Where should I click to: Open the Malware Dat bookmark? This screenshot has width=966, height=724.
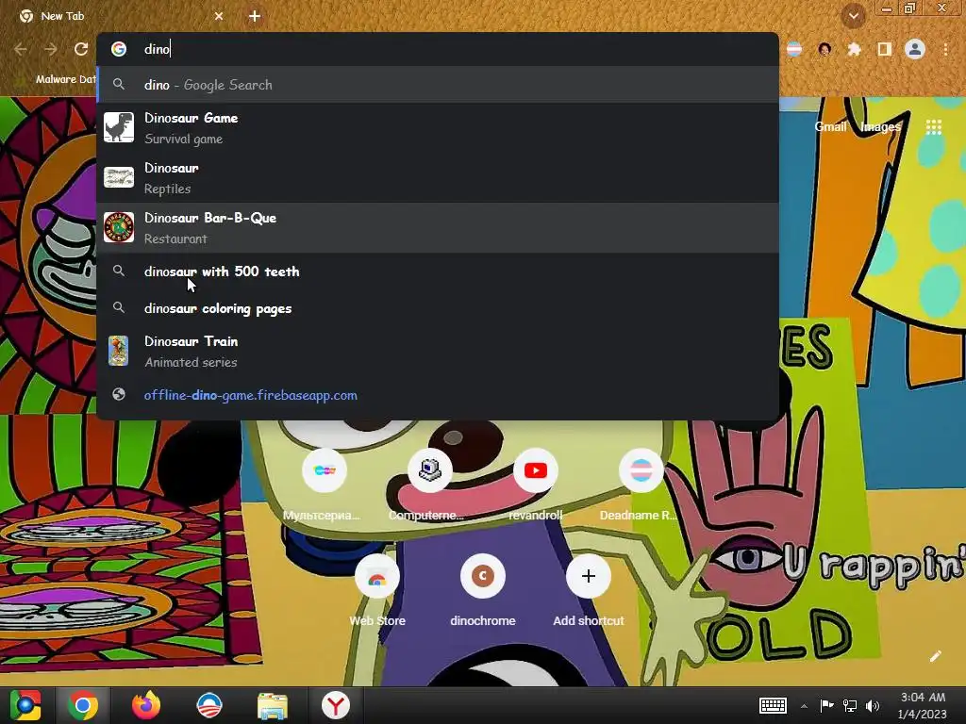click(65, 79)
